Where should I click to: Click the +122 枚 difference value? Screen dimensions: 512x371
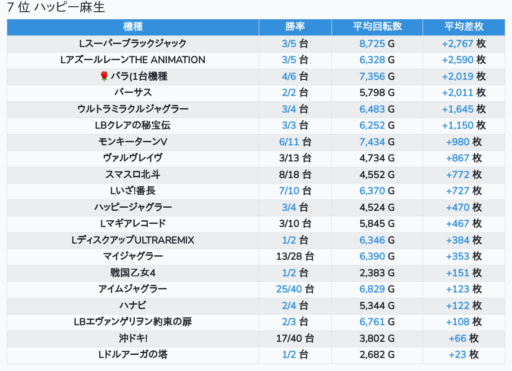coord(463,306)
